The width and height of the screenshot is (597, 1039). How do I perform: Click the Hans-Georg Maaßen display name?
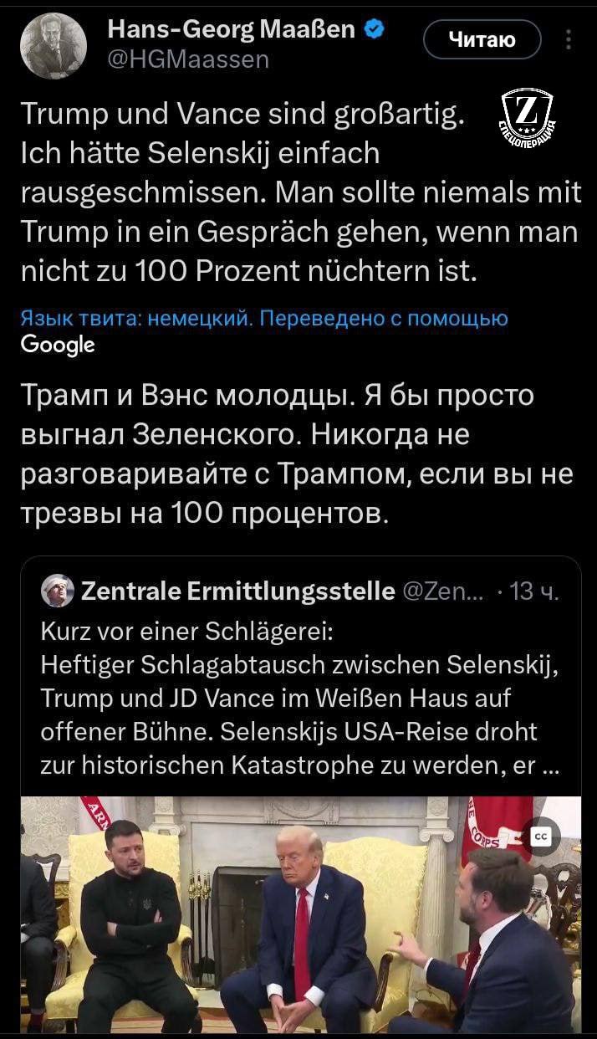[x=232, y=30]
